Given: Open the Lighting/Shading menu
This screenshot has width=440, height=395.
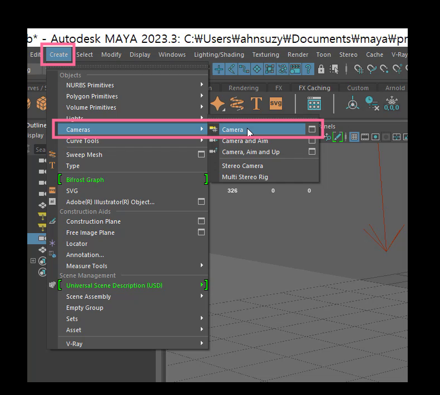Looking at the screenshot, I should coord(219,55).
